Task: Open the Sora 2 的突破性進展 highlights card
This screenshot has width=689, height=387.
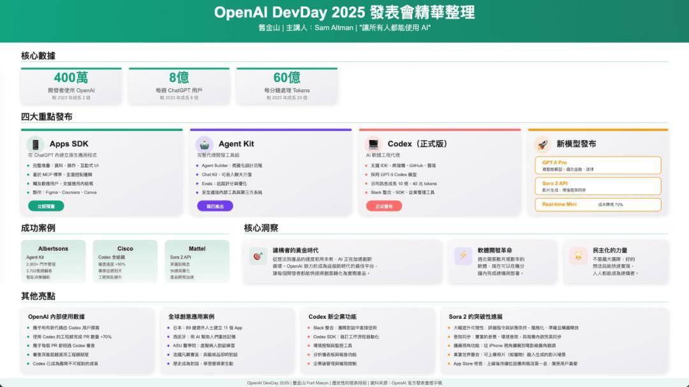Action: 554,342
